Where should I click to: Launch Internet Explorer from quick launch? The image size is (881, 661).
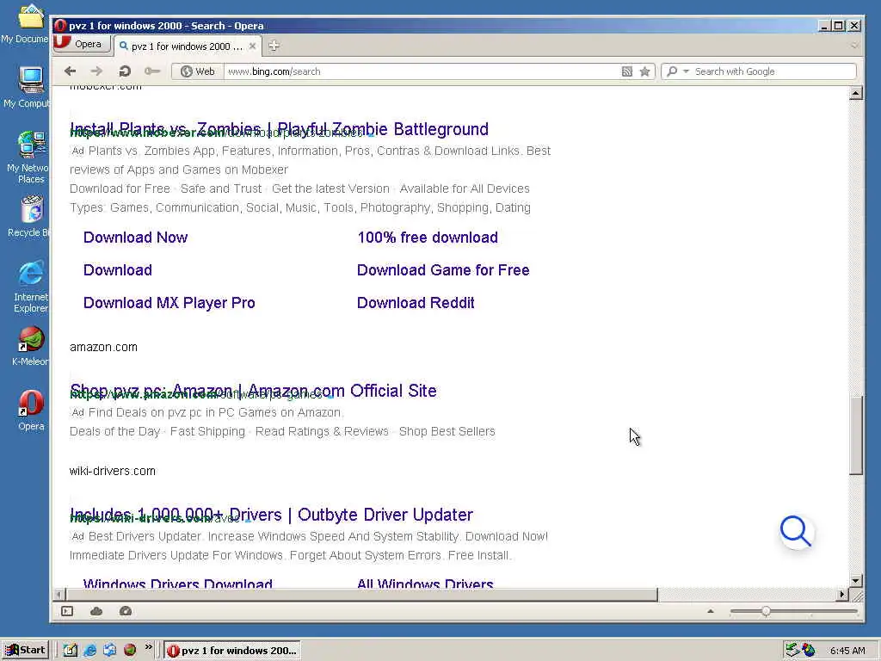pos(89,651)
